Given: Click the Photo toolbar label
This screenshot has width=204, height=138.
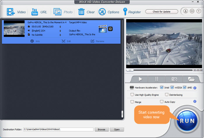Looking at the screenshot, I should click(68, 12).
